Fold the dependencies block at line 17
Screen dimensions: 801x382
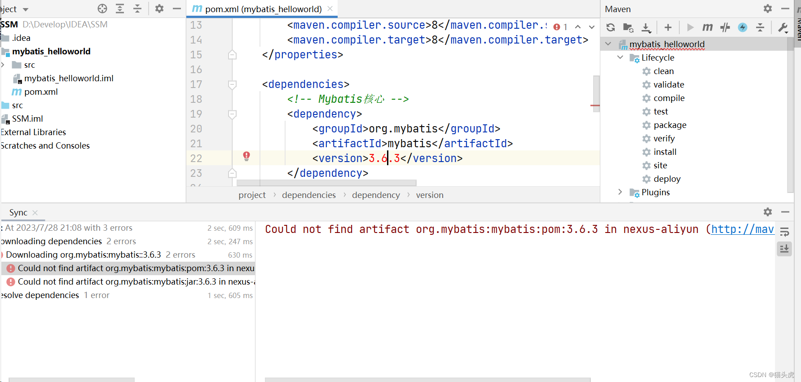[232, 84]
